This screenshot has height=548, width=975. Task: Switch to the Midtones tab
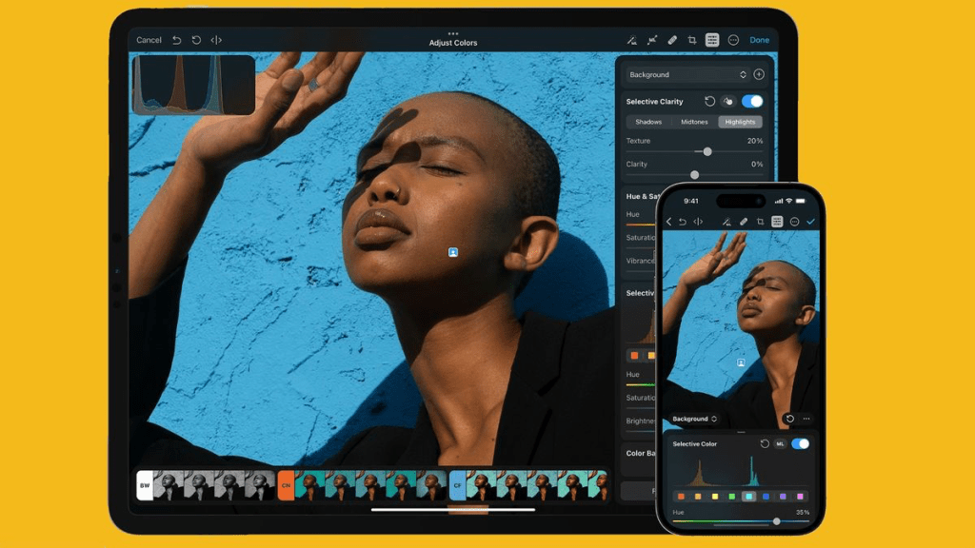pos(695,122)
